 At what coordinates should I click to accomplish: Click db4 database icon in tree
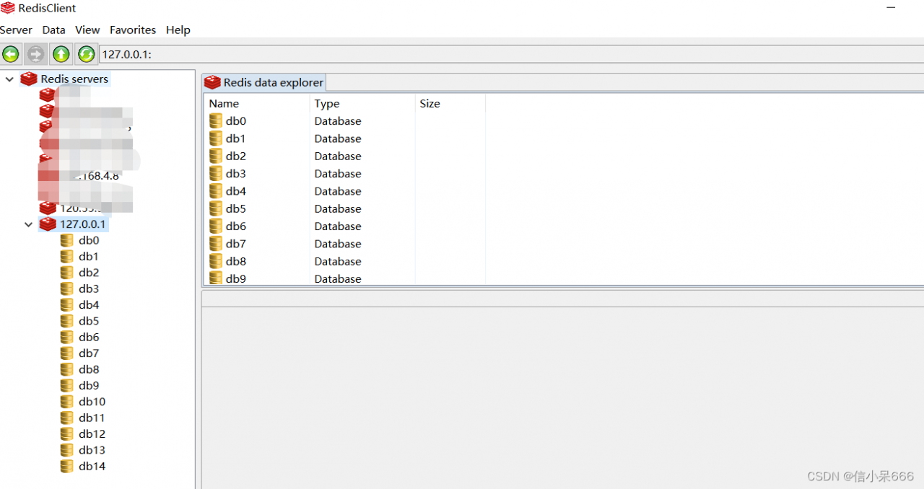[x=67, y=305]
